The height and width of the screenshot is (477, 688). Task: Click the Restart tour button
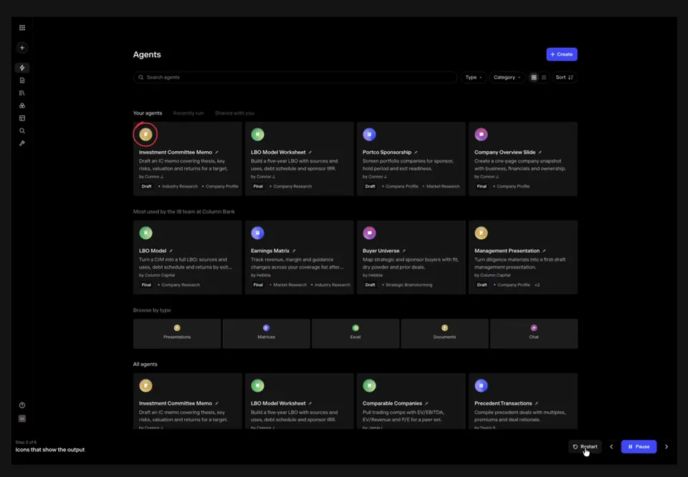click(585, 447)
